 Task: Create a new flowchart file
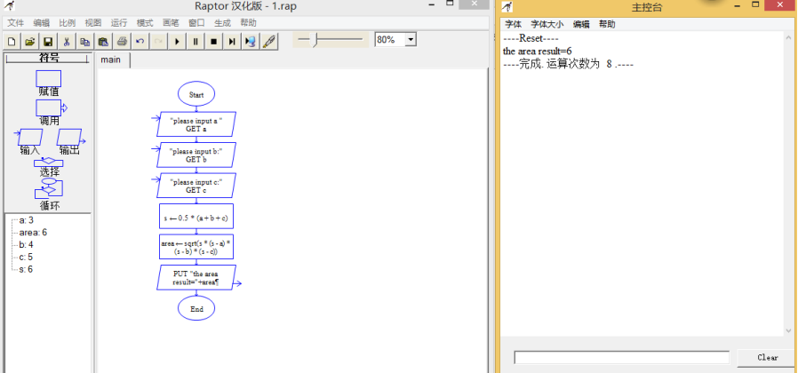point(12,41)
